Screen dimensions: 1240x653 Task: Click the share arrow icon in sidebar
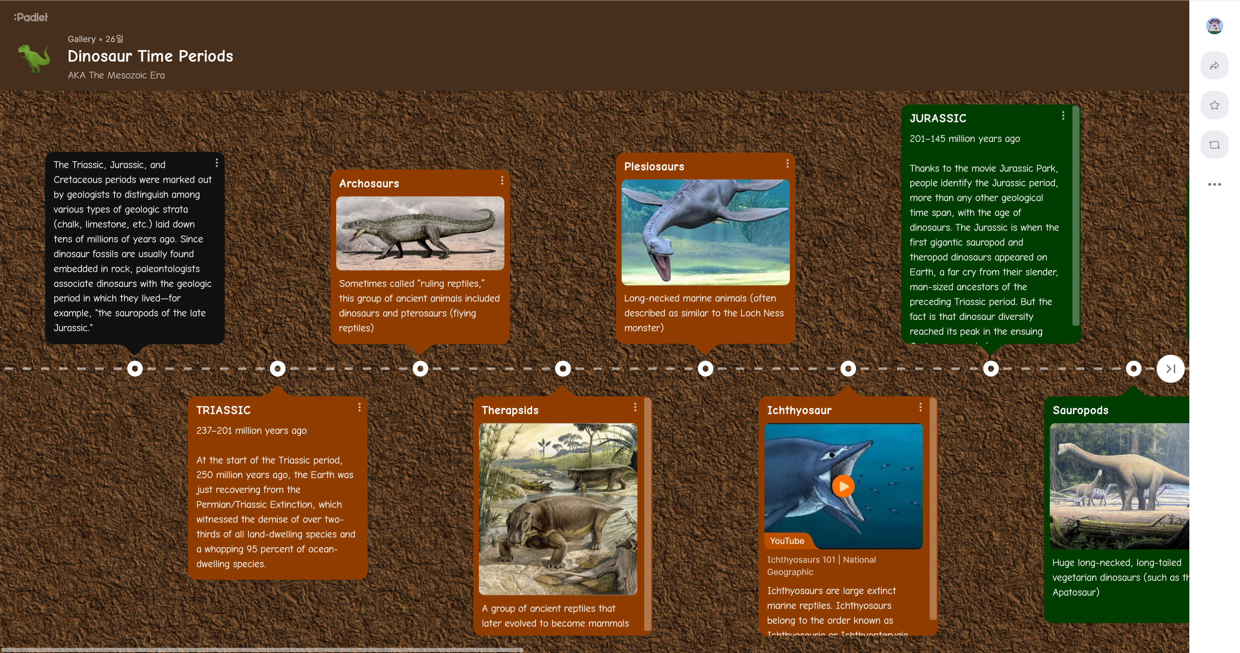[1214, 66]
